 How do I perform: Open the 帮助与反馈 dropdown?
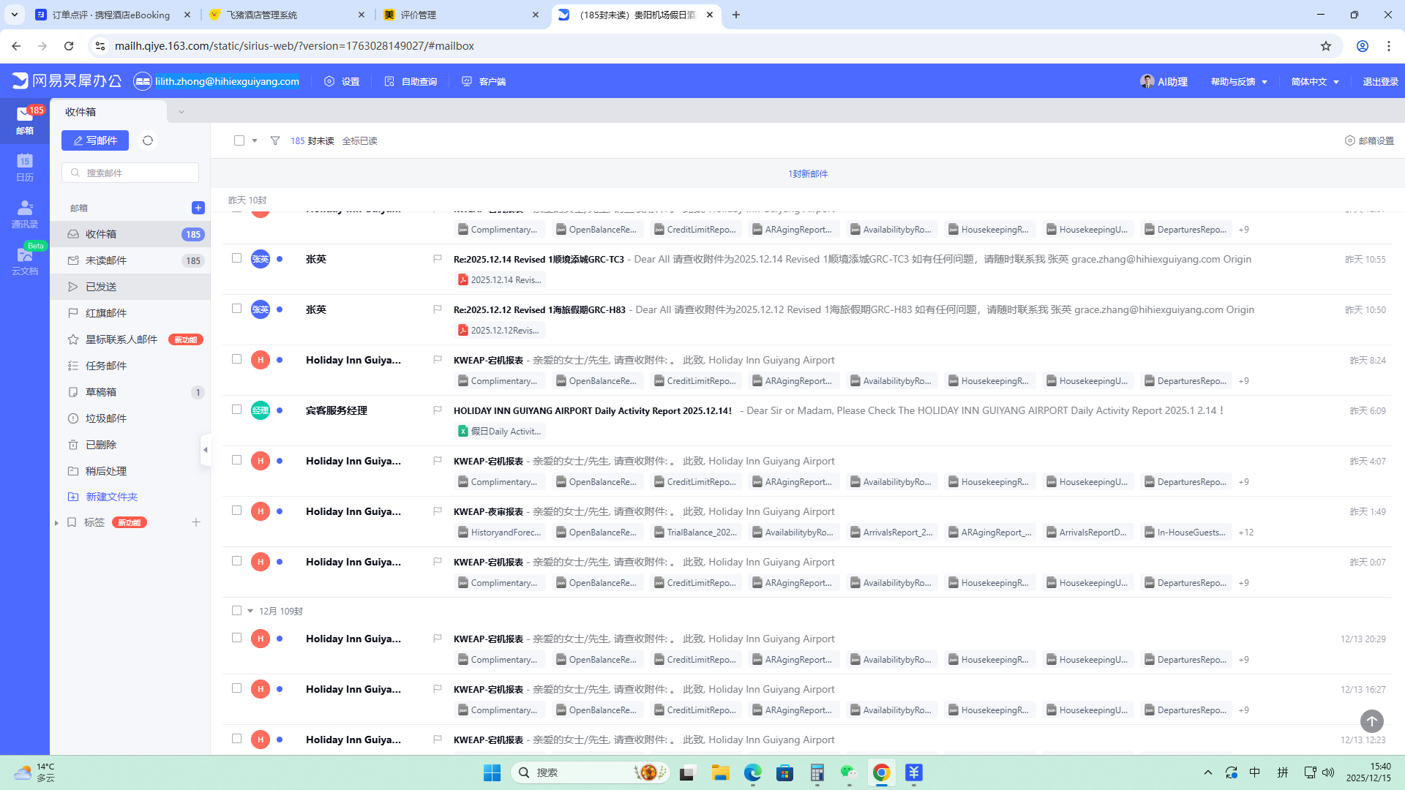pos(1238,81)
